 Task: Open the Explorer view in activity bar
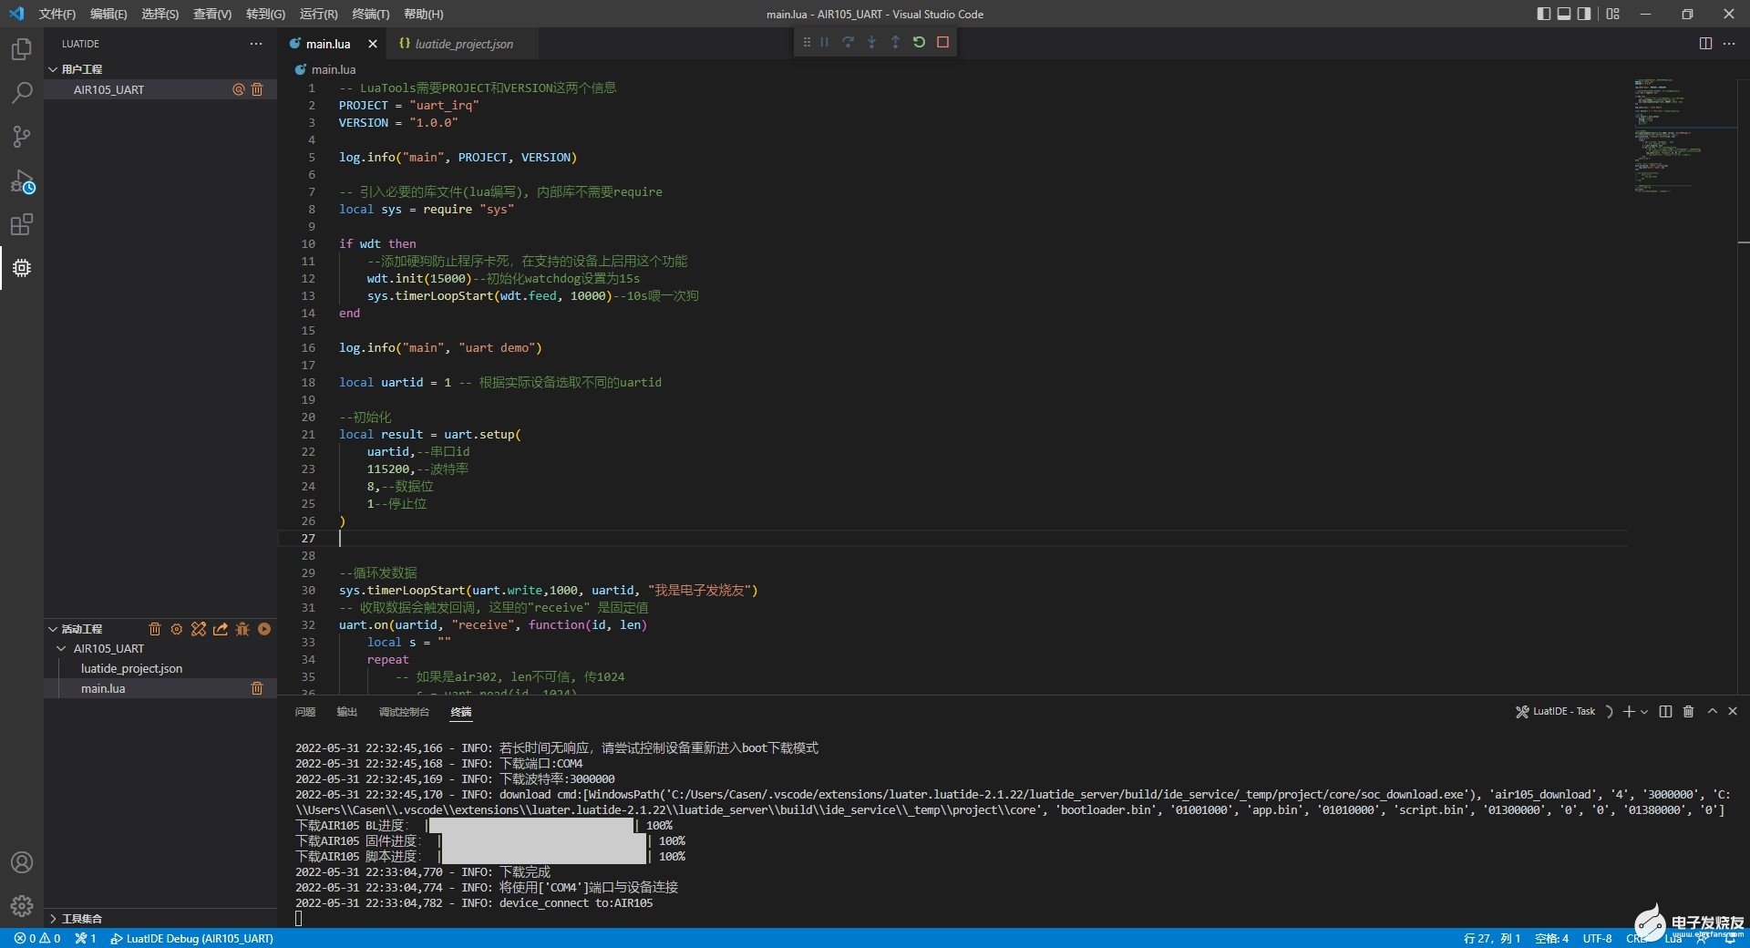(x=22, y=48)
